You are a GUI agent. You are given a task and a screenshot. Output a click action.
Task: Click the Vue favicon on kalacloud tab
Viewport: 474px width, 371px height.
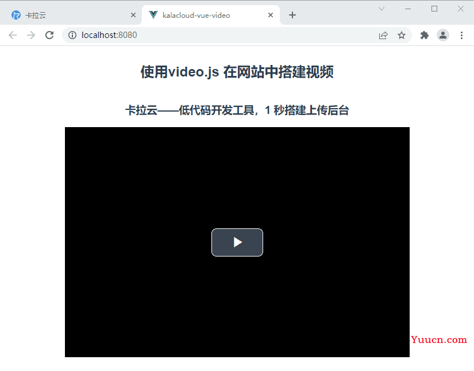click(x=153, y=15)
